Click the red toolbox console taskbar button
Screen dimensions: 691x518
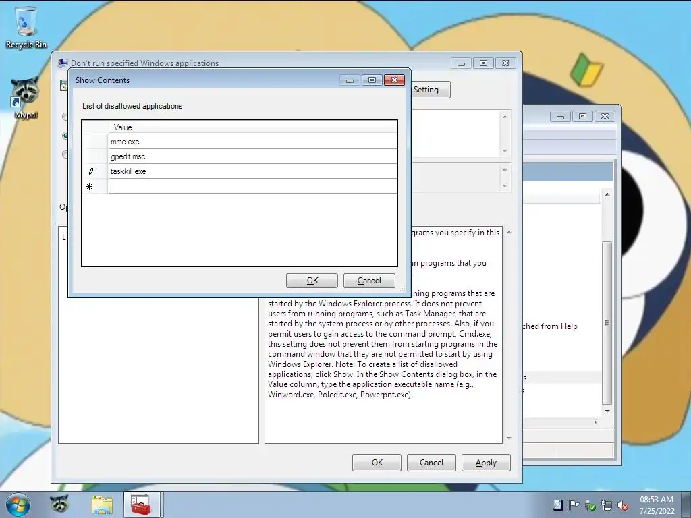[x=142, y=505]
